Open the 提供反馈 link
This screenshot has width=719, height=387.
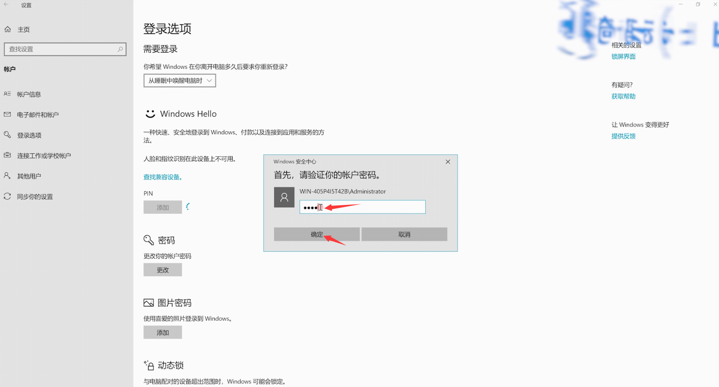coord(623,136)
